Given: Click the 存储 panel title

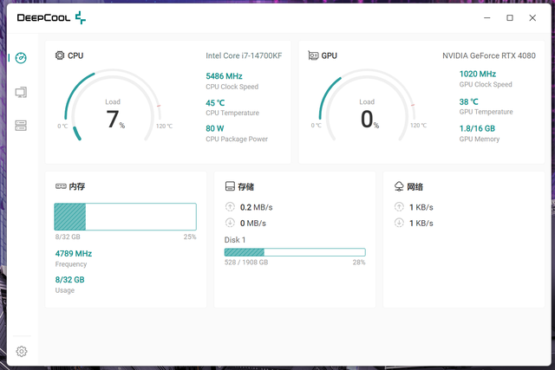Looking at the screenshot, I should click(246, 187).
